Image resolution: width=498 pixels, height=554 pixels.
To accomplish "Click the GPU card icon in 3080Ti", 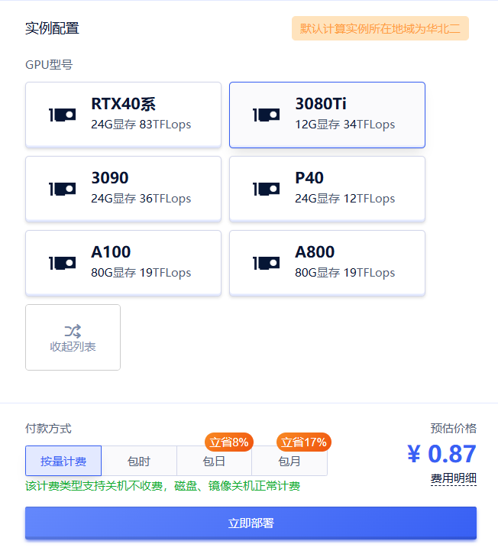I will (267, 115).
